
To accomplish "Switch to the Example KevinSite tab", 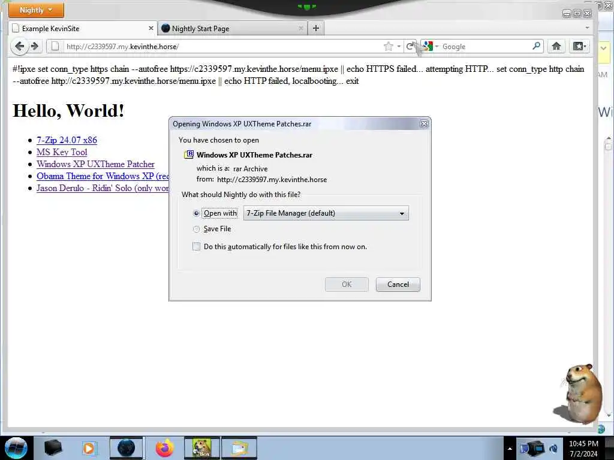I will click(x=82, y=28).
